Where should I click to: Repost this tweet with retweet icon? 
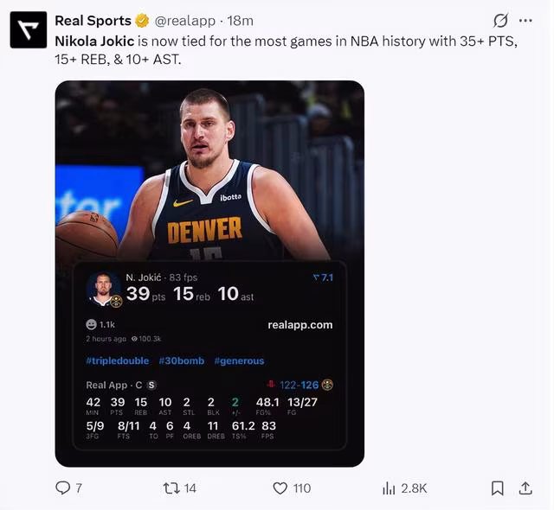tap(171, 488)
